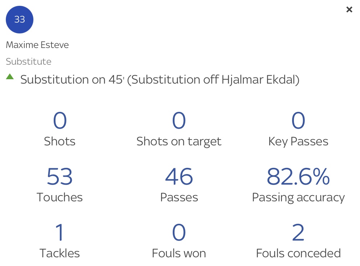Close the player stats popup
360x266 pixels.
tap(349, 10)
